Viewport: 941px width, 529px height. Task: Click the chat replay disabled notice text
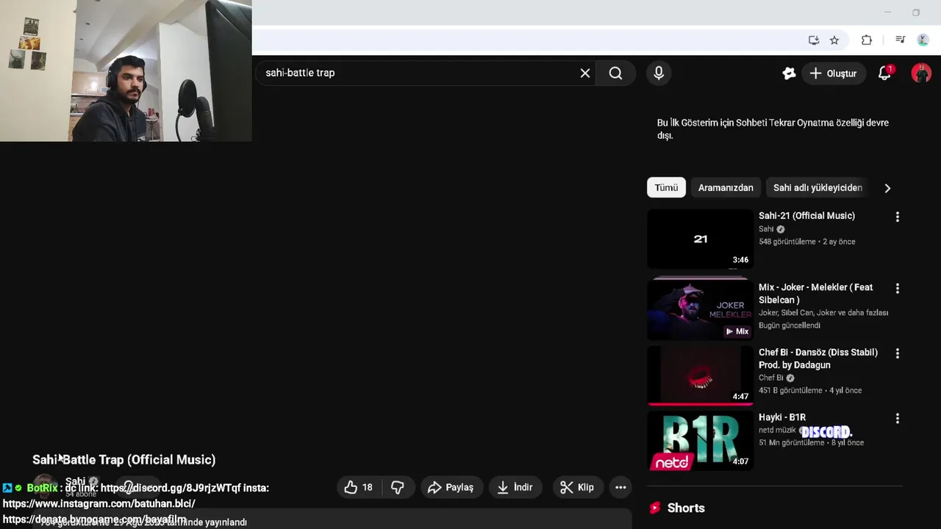point(773,129)
